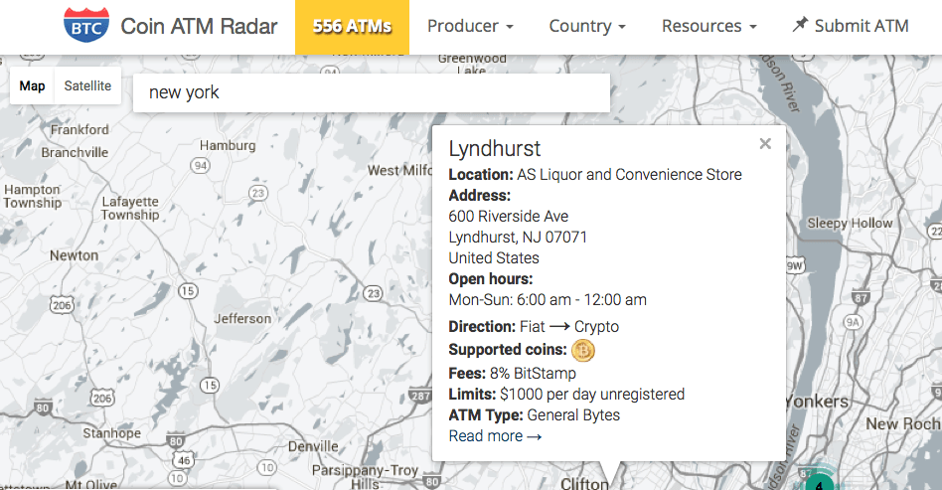
Task: Click the Lafayette Township map label
Action: coord(130,208)
